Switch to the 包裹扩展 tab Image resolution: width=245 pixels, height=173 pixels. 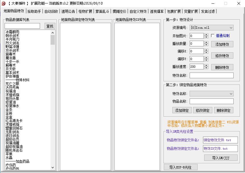tap(174, 11)
